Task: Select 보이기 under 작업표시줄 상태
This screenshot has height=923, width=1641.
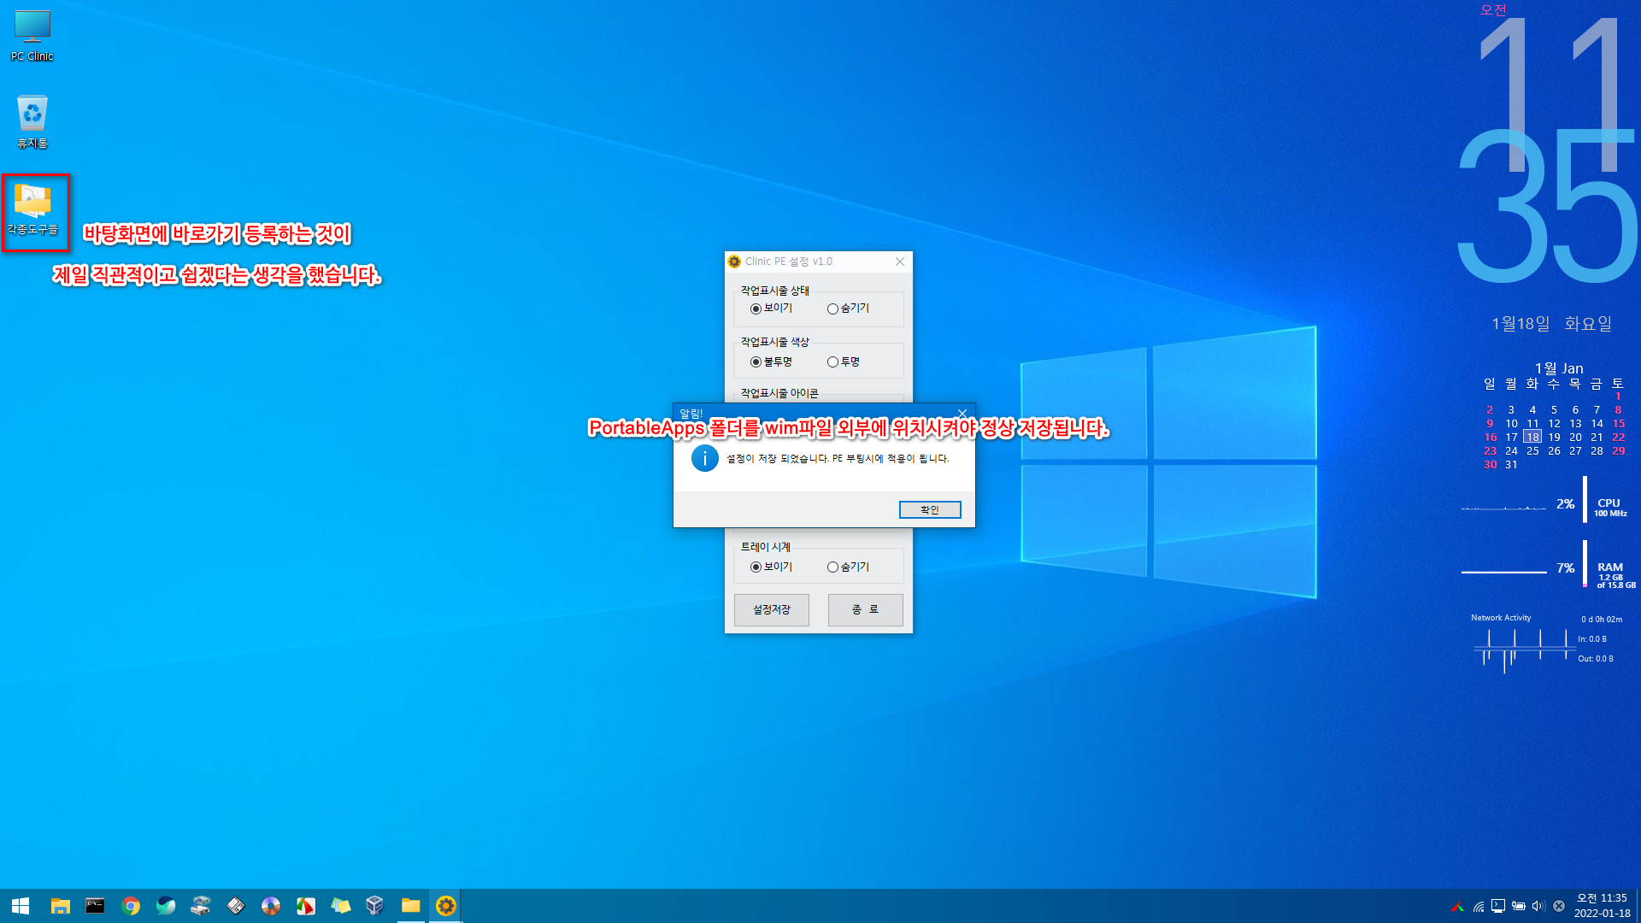Action: coord(771,309)
